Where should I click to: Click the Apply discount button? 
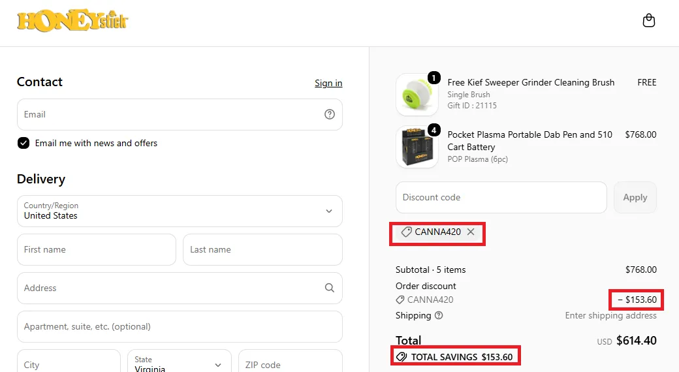(x=635, y=198)
